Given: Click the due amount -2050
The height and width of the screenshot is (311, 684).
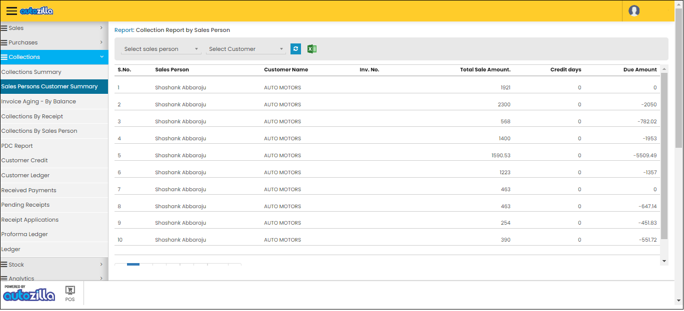Looking at the screenshot, I should pos(650,104).
